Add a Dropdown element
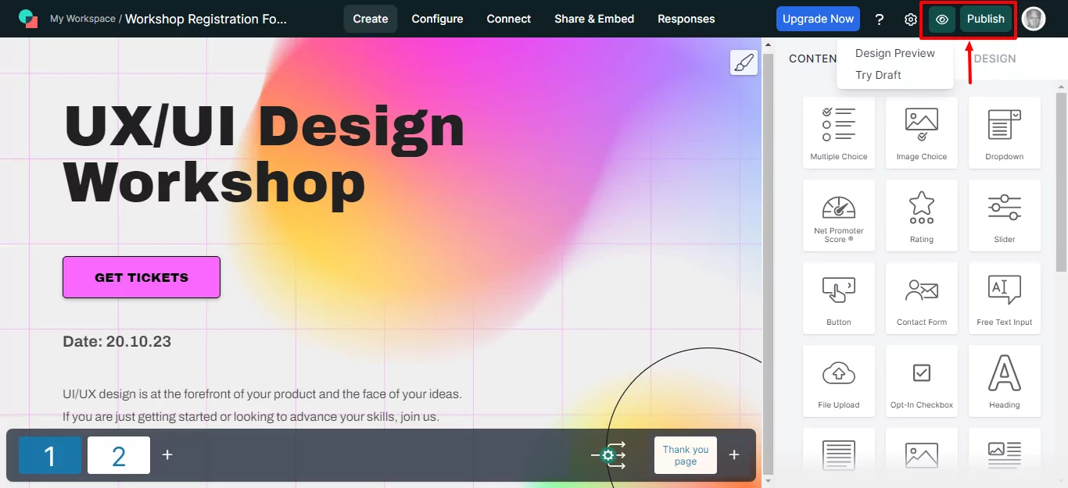This screenshot has width=1068, height=488. [1004, 133]
